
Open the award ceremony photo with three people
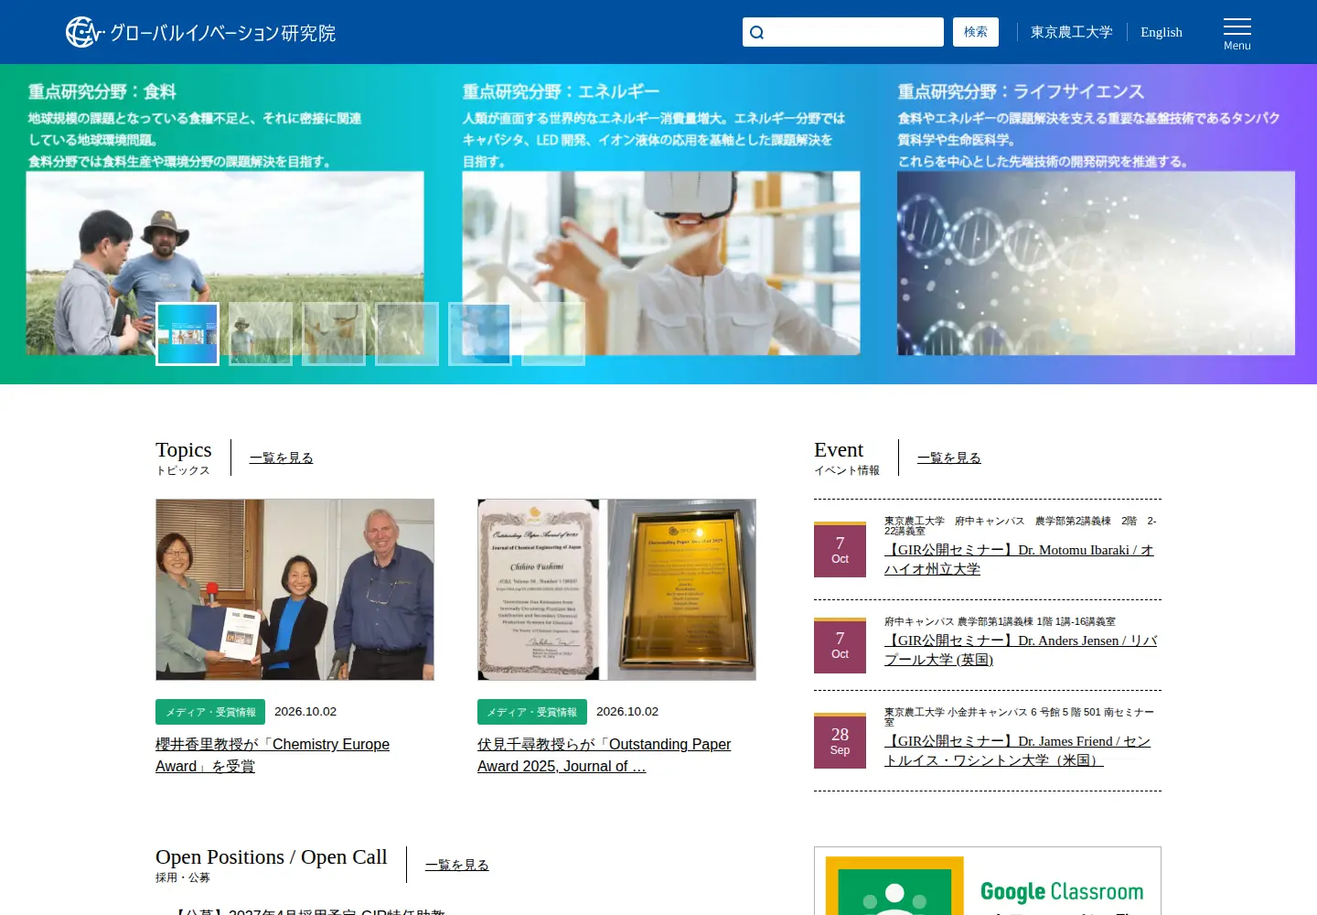(x=294, y=589)
